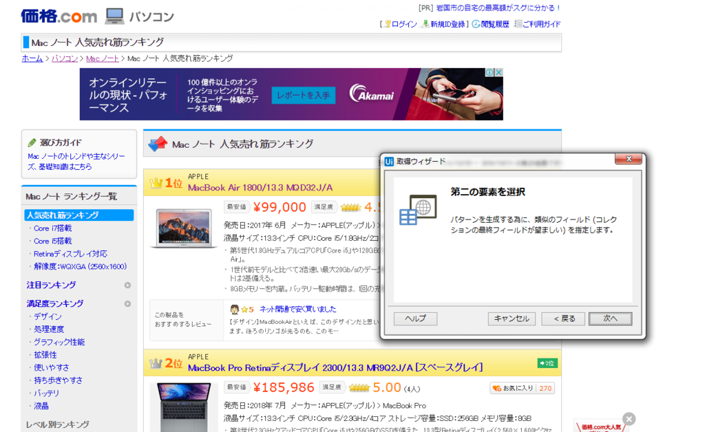The width and height of the screenshot is (705, 432).
Task: Open 満足度ランキング sidebar link
Action: (55, 303)
